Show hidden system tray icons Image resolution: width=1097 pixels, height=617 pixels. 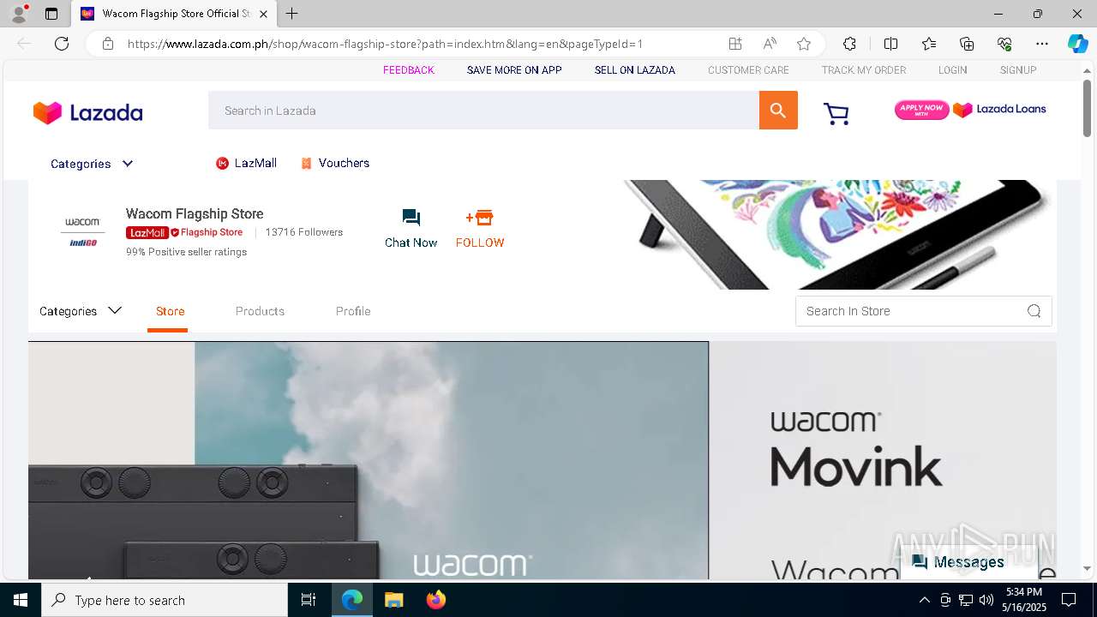tap(924, 600)
